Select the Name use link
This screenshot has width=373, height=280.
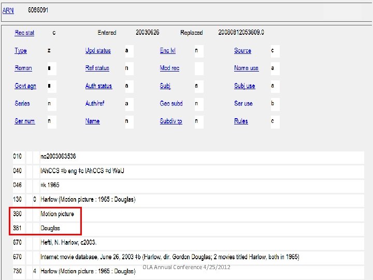coord(246,68)
